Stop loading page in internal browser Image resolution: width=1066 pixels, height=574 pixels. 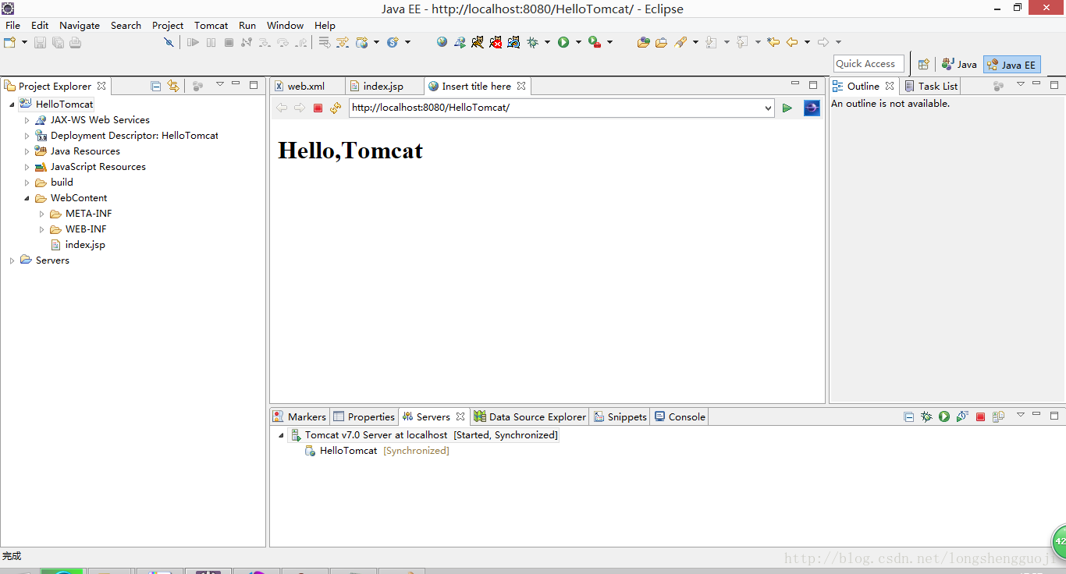(x=318, y=108)
